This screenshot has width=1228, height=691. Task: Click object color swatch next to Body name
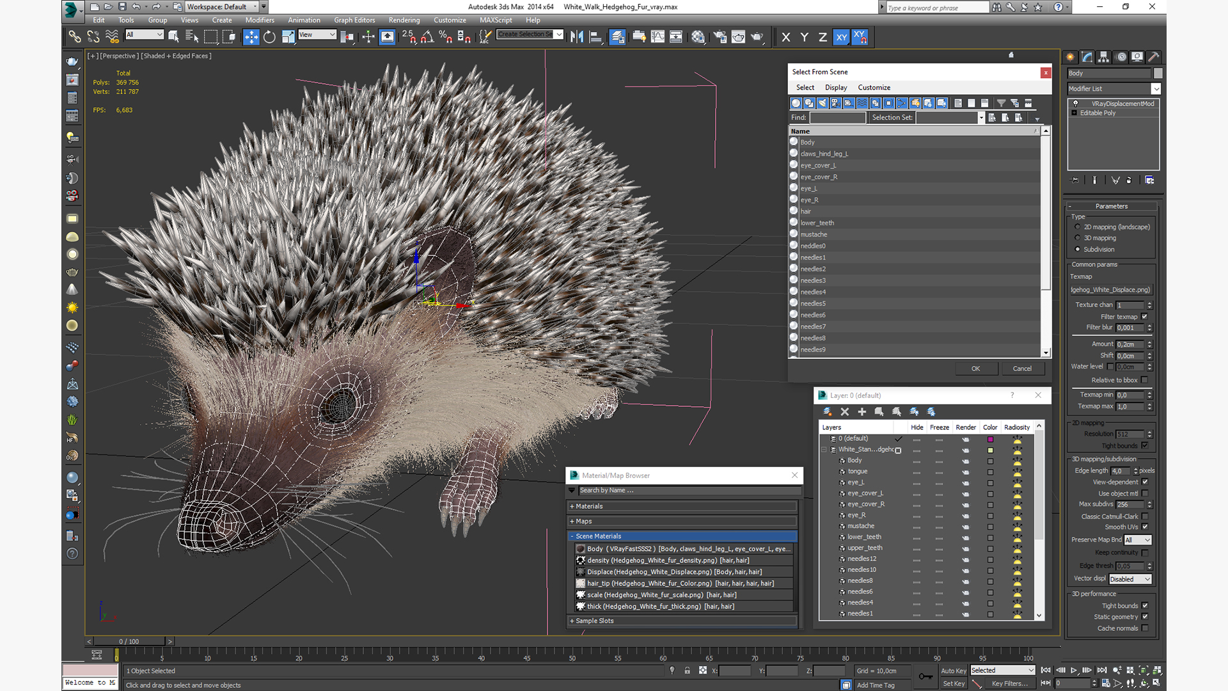click(1158, 74)
